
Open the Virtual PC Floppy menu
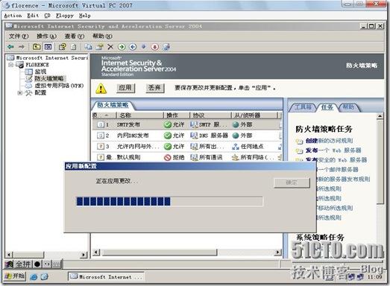coord(65,16)
